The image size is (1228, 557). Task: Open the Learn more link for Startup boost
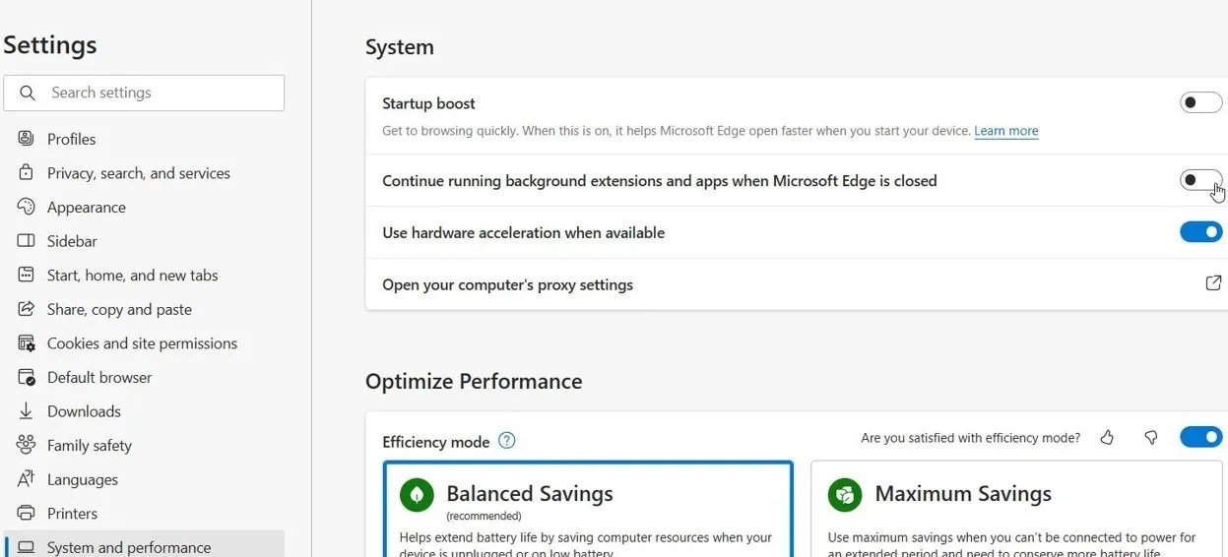pos(1005,131)
